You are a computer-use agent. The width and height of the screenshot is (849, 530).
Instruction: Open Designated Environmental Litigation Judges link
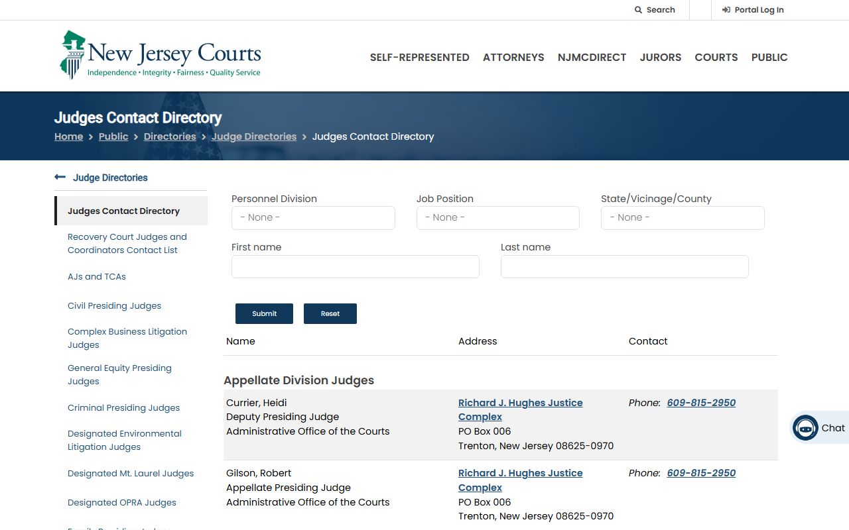click(x=125, y=440)
